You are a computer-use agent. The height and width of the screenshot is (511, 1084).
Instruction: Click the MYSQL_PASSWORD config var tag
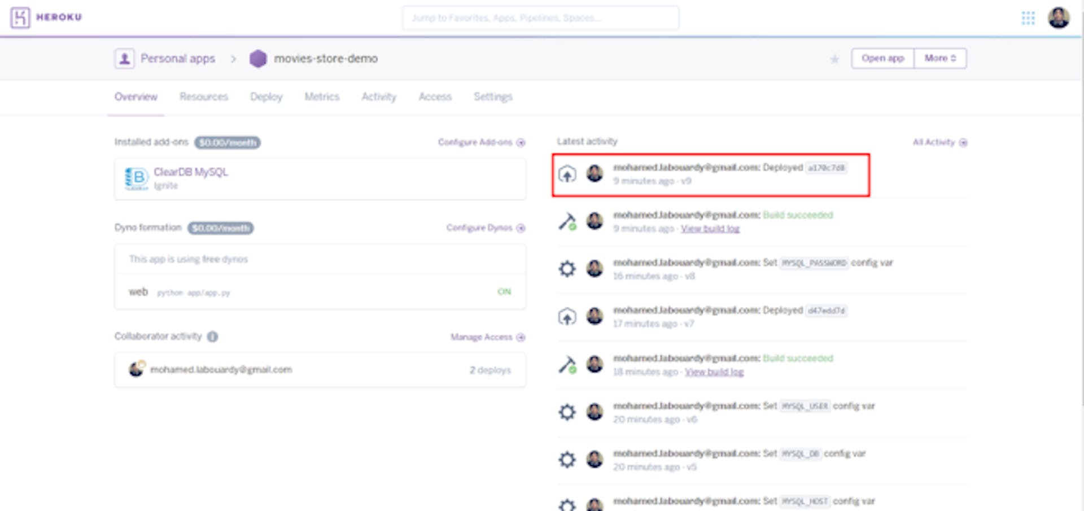[x=814, y=263]
